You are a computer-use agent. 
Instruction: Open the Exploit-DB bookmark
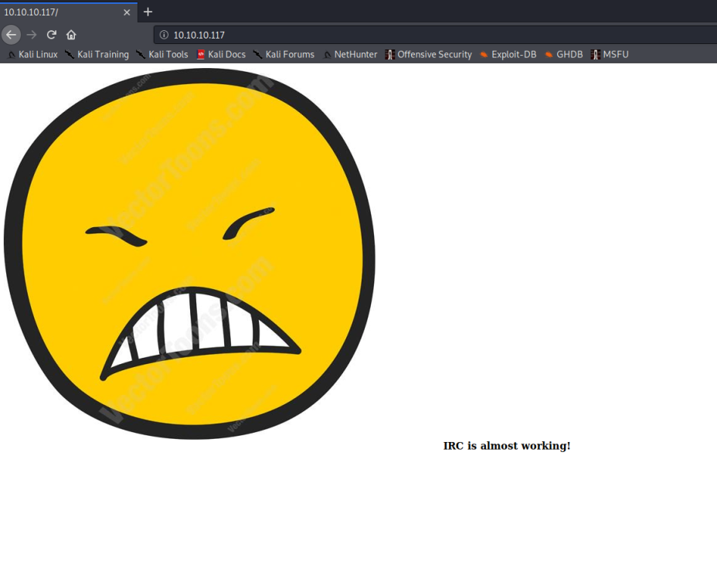[508, 55]
